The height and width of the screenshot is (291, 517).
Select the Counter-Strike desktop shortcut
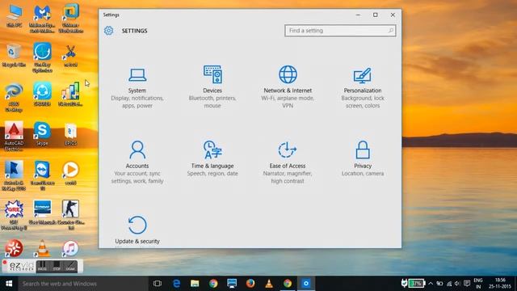(70, 215)
